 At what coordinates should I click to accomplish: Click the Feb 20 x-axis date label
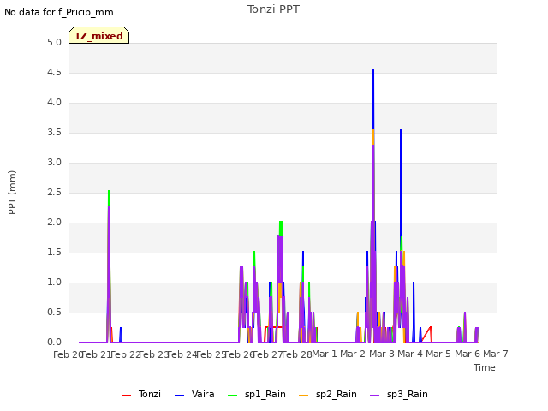pyautogui.click(x=67, y=354)
